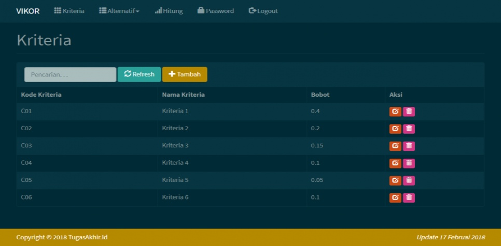Delete the C06 row

point(409,197)
